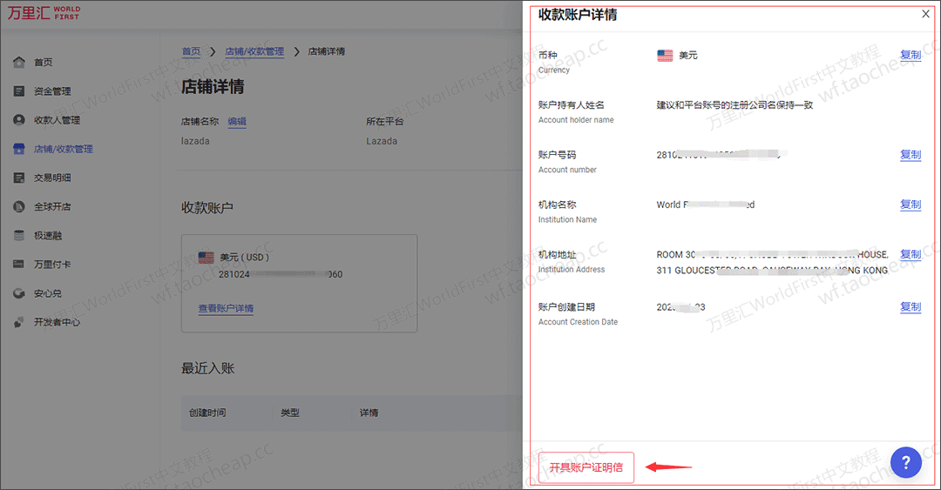The image size is (941, 490).
Task: Click the US flag in the USD account card
Action: (206, 258)
